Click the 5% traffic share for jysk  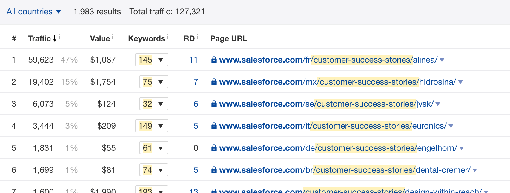click(x=72, y=104)
